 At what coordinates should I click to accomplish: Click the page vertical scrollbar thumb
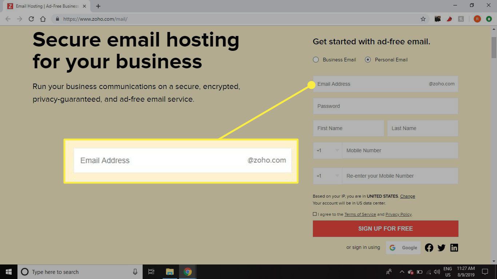(x=494, y=47)
